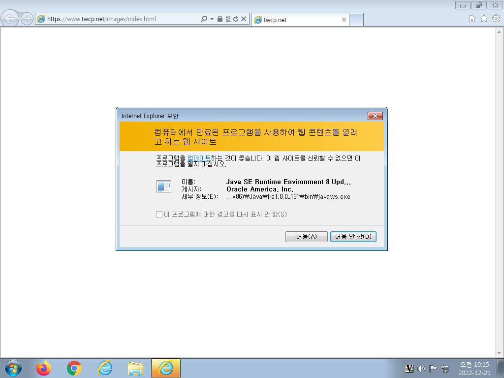Open the Favorites star icon
The width and height of the screenshot is (504, 378).
(x=484, y=19)
